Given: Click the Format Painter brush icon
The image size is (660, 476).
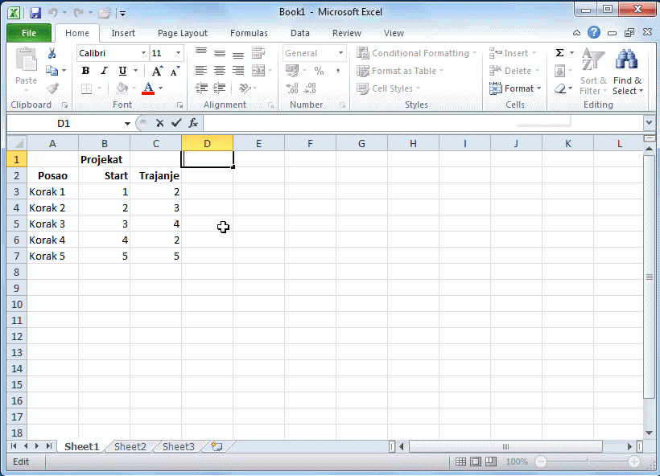Looking at the screenshot, I should coord(52,88).
